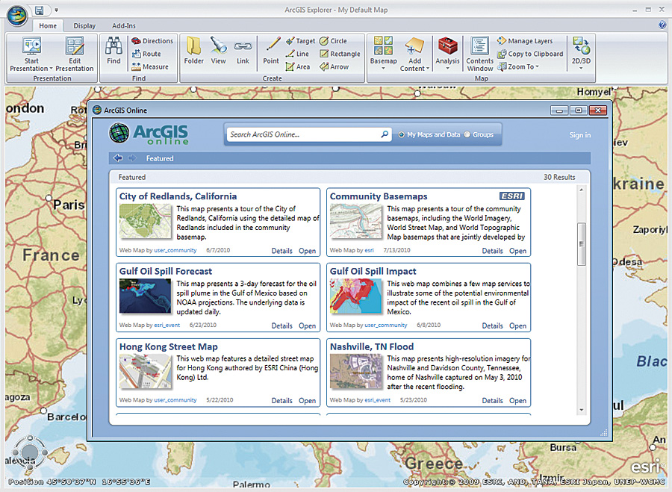Select the Rectangle drawing tool
The width and height of the screenshot is (672, 492).
coord(340,54)
